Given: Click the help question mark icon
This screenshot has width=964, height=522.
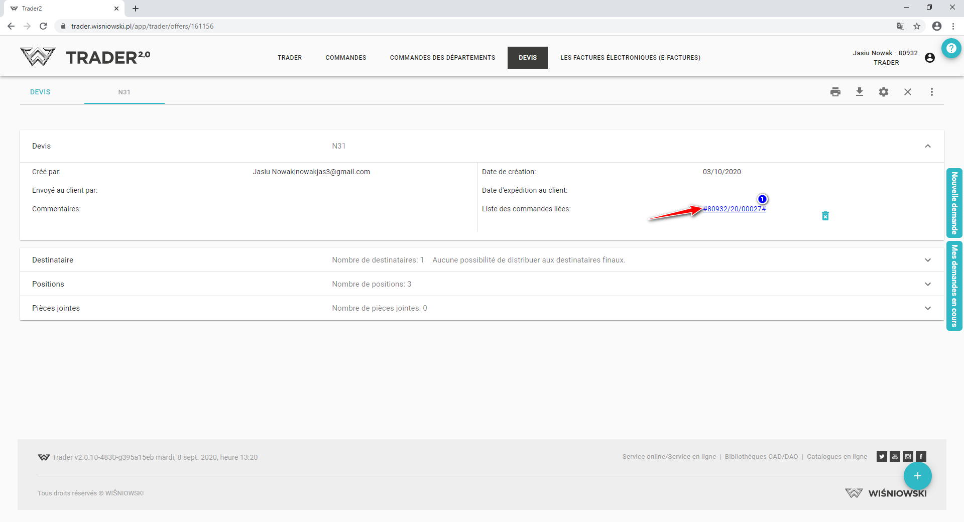Looking at the screenshot, I should point(951,48).
